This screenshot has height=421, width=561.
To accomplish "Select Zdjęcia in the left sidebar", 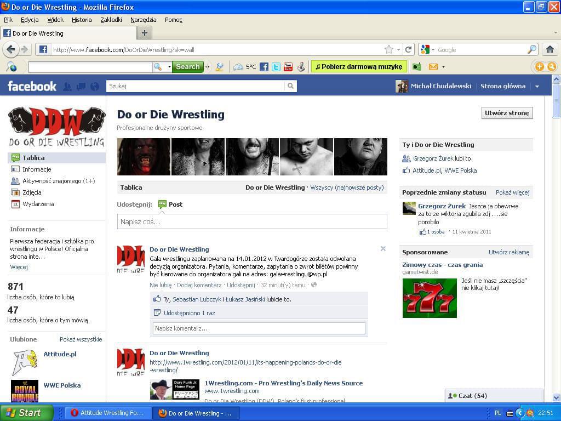I will [x=32, y=192].
